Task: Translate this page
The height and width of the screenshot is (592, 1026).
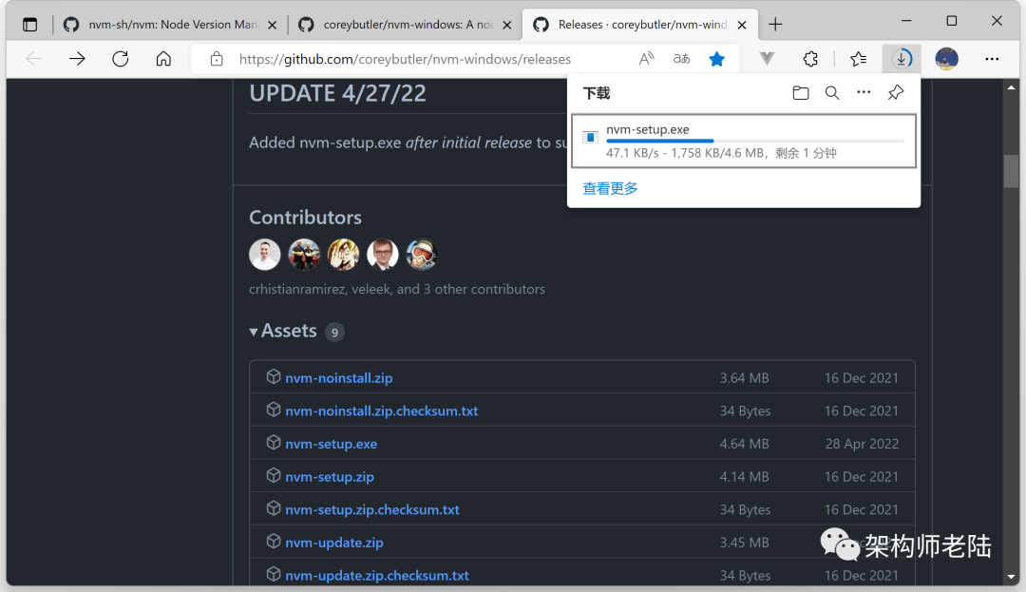Action: coord(682,59)
